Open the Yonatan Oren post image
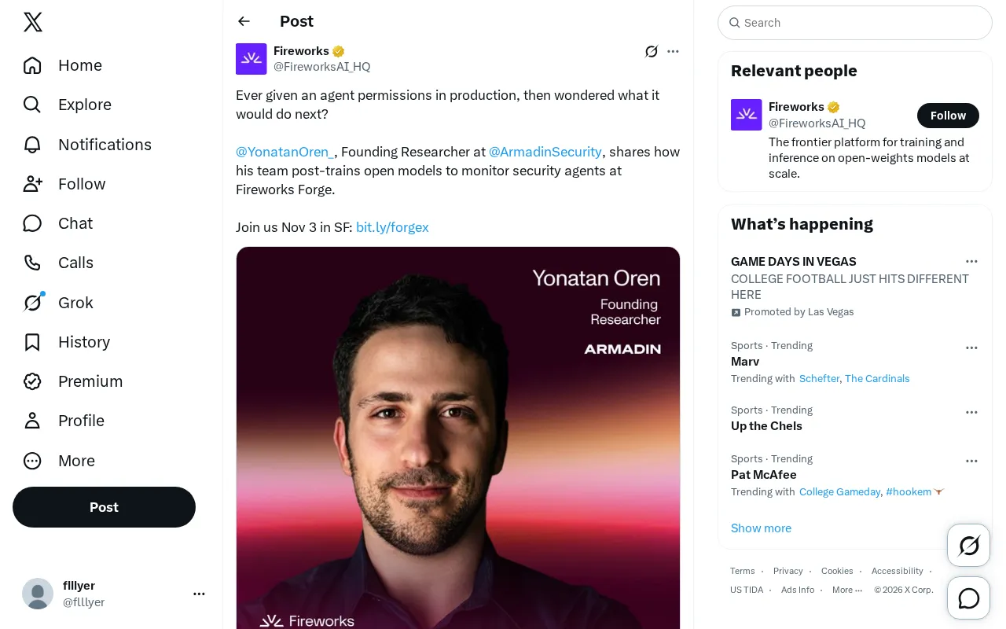 [x=458, y=438]
